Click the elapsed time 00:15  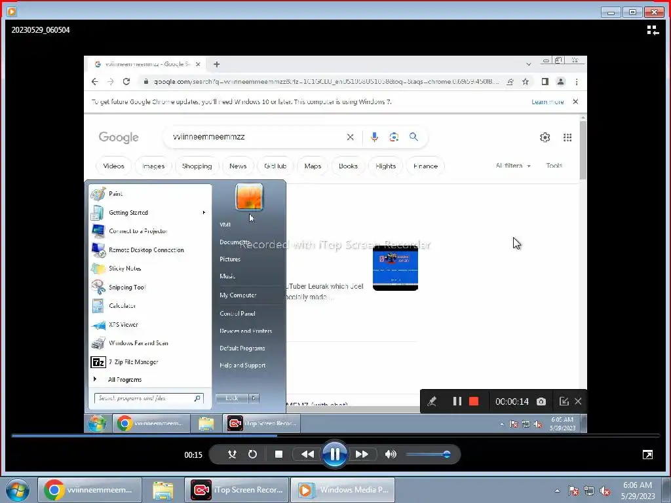click(x=193, y=455)
